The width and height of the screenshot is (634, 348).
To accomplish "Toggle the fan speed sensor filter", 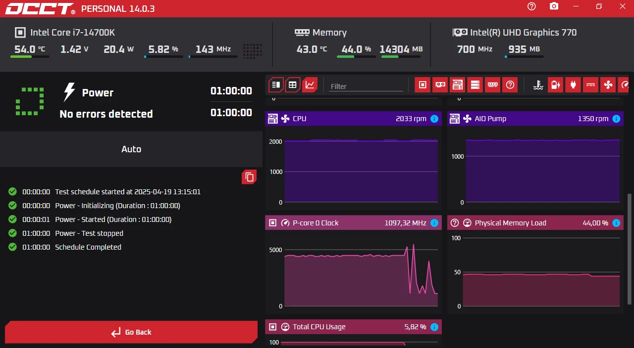I will tap(608, 85).
